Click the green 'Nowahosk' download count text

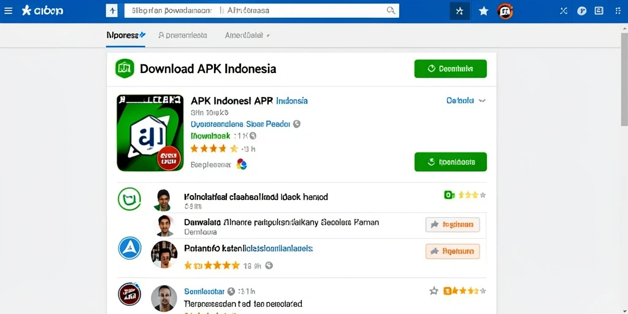pyautogui.click(x=211, y=136)
